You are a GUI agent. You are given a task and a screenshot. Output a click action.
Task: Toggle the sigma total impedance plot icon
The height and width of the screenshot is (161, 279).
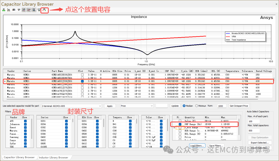34,10
